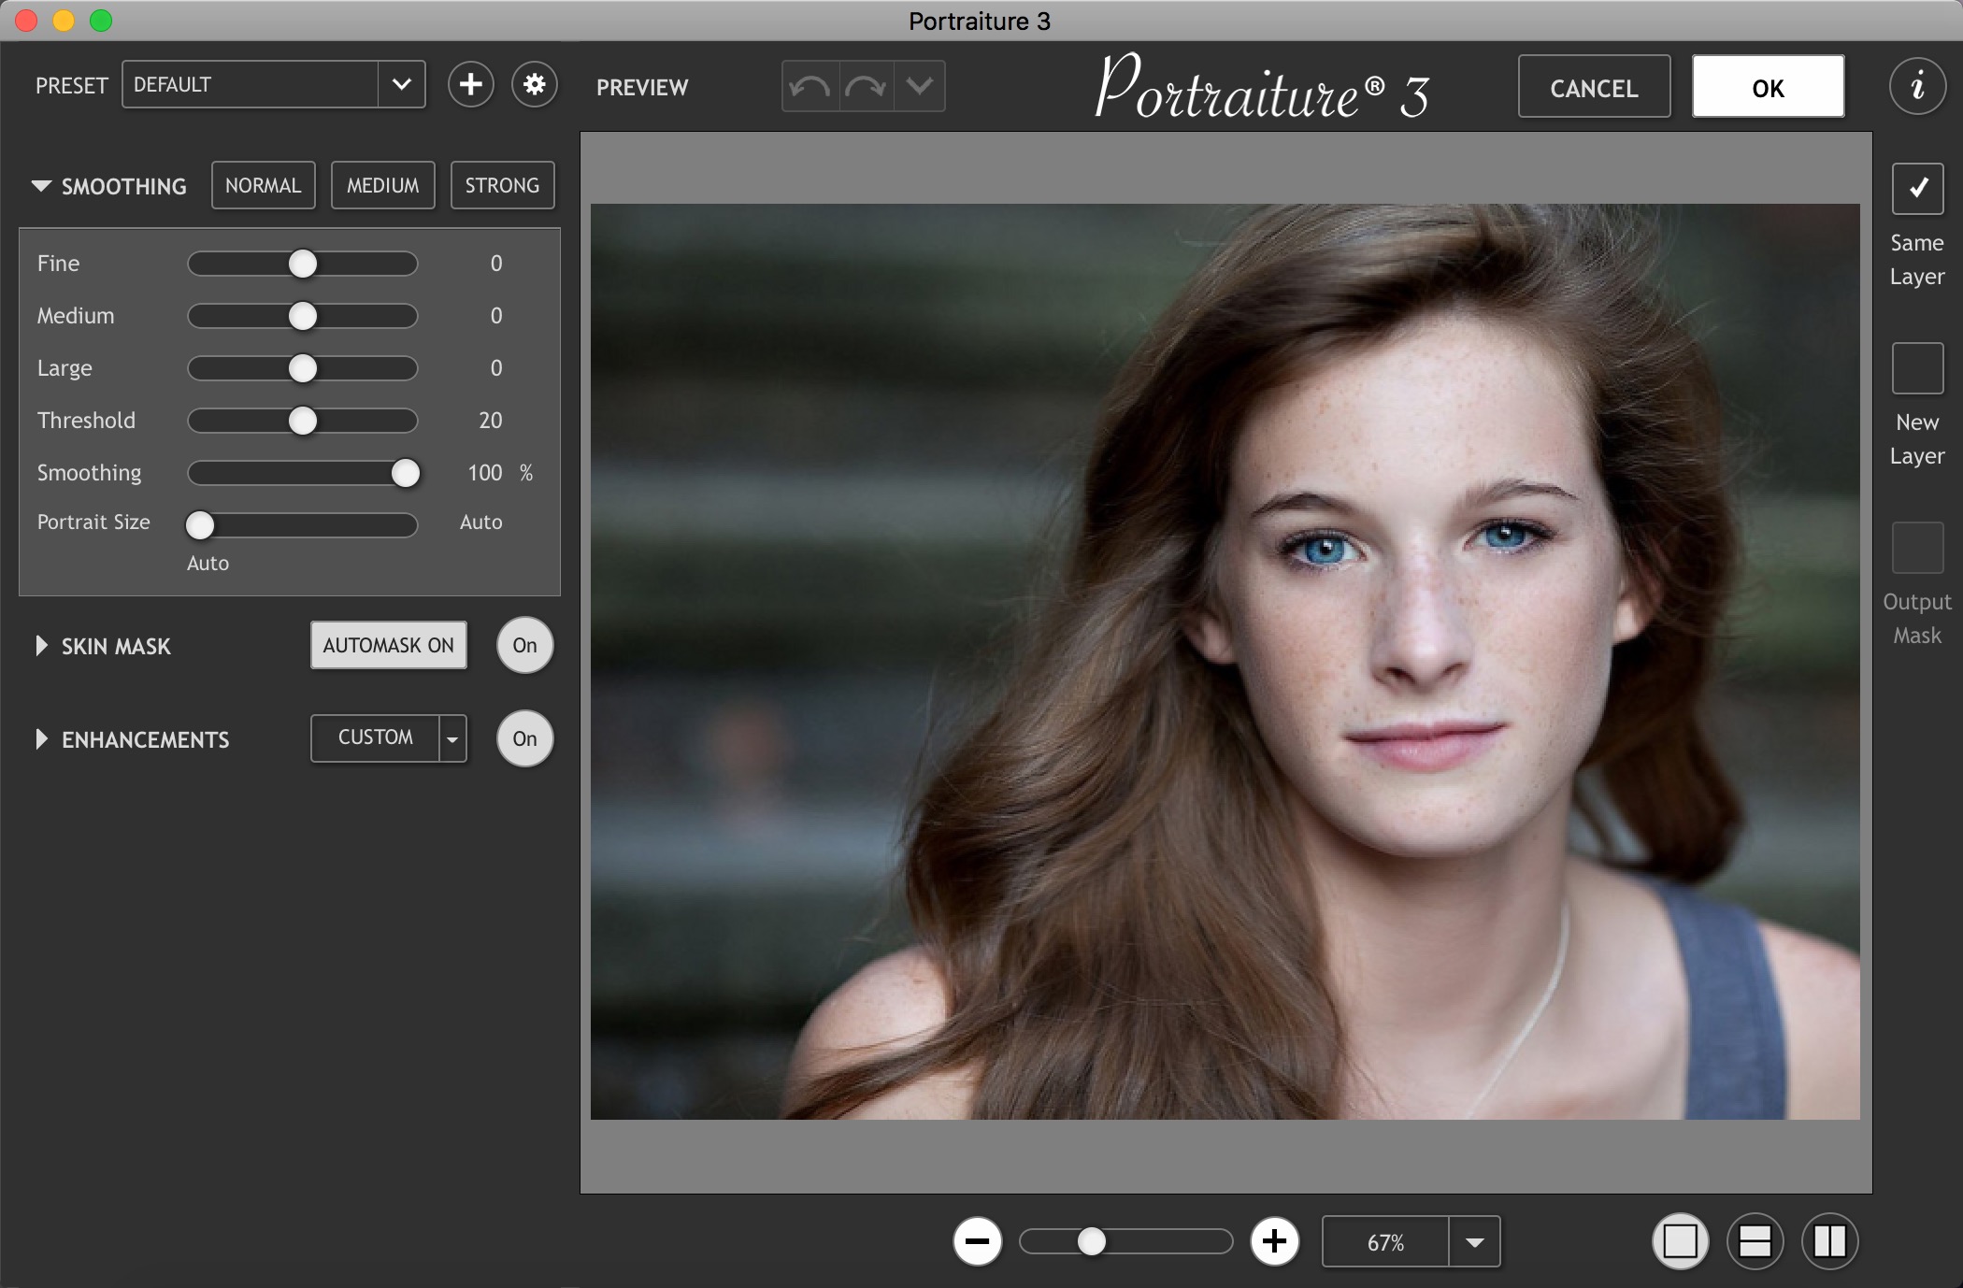Click the Threshold slider handle

tap(303, 421)
